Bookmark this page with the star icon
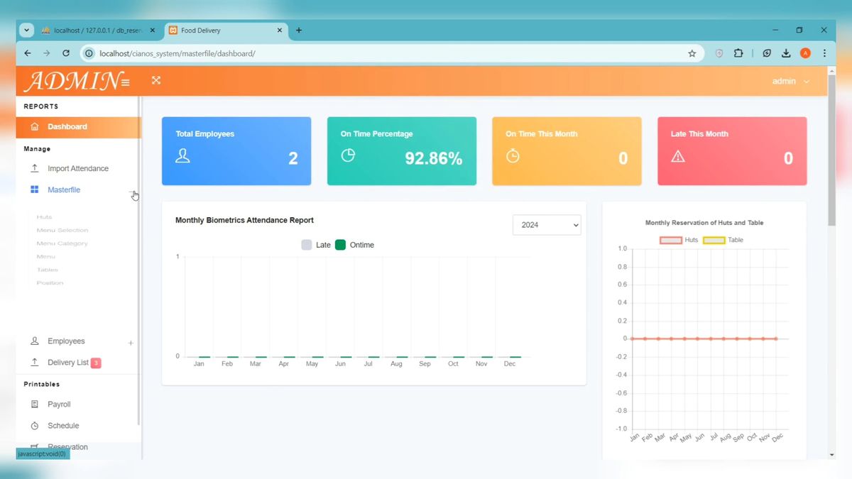This screenshot has height=479, width=852. coord(692,53)
